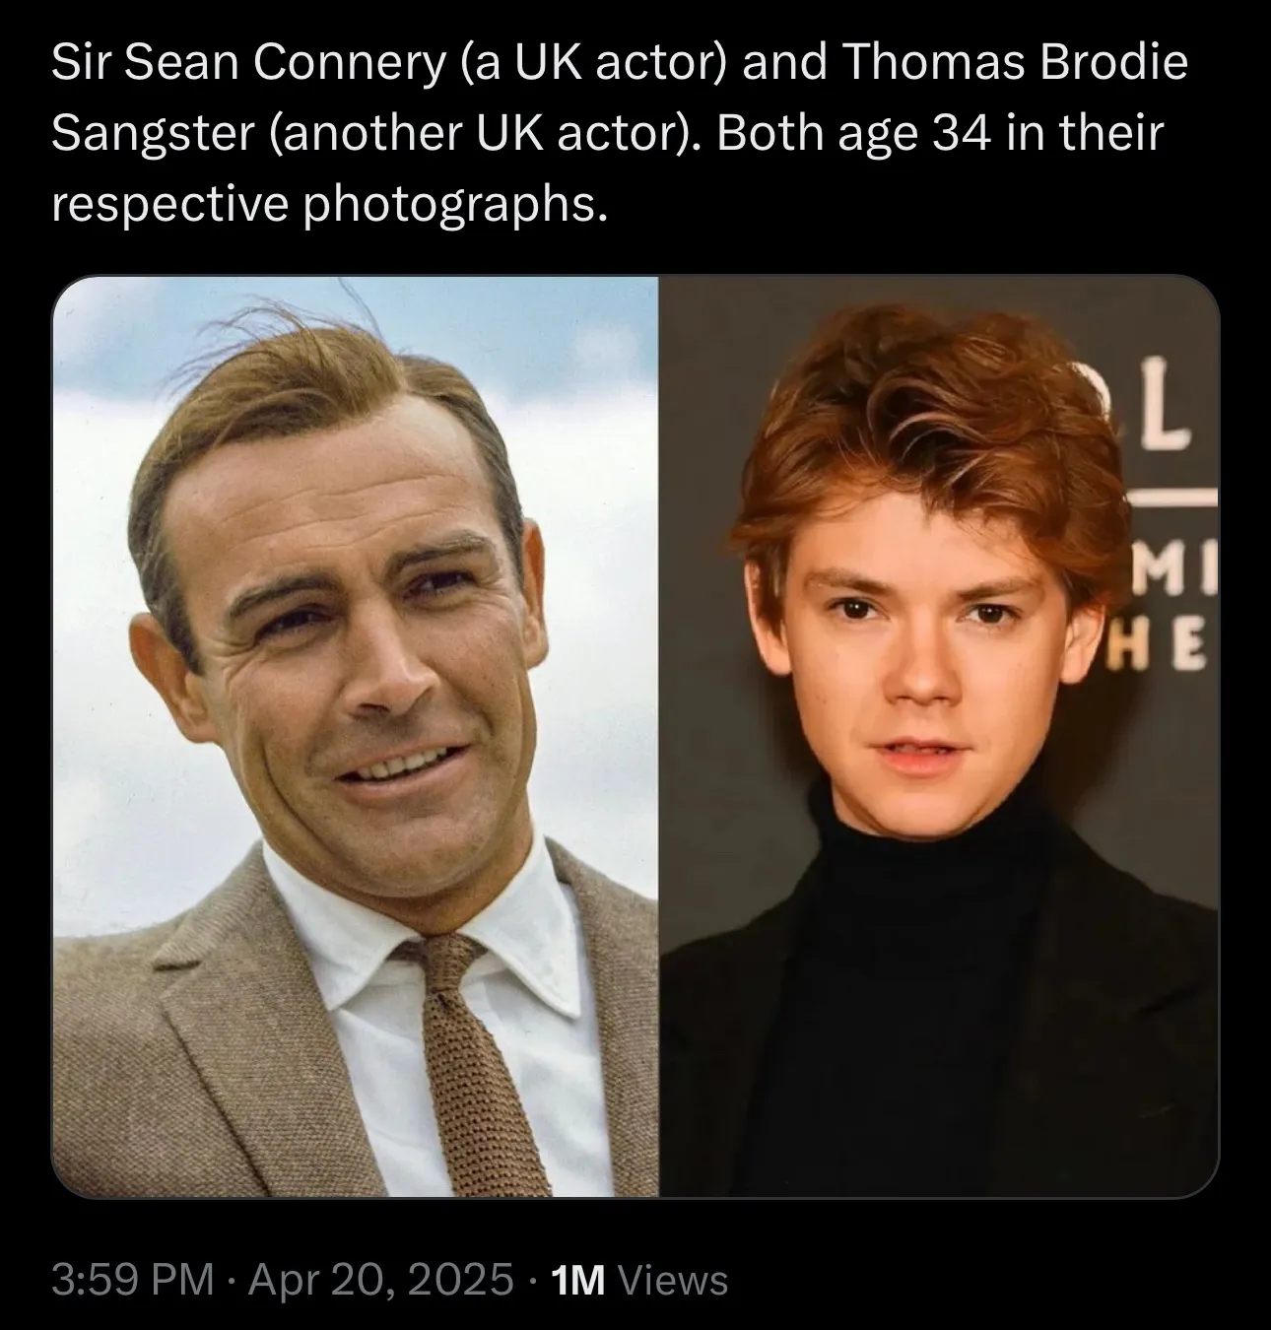The height and width of the screenshot is (1330, 1271).
Task: Open the left photo of man in tan suit
Action: [355, 736]
